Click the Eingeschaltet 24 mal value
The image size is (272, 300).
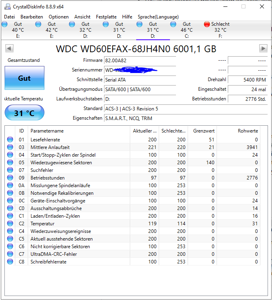click(x=247, y=89)
